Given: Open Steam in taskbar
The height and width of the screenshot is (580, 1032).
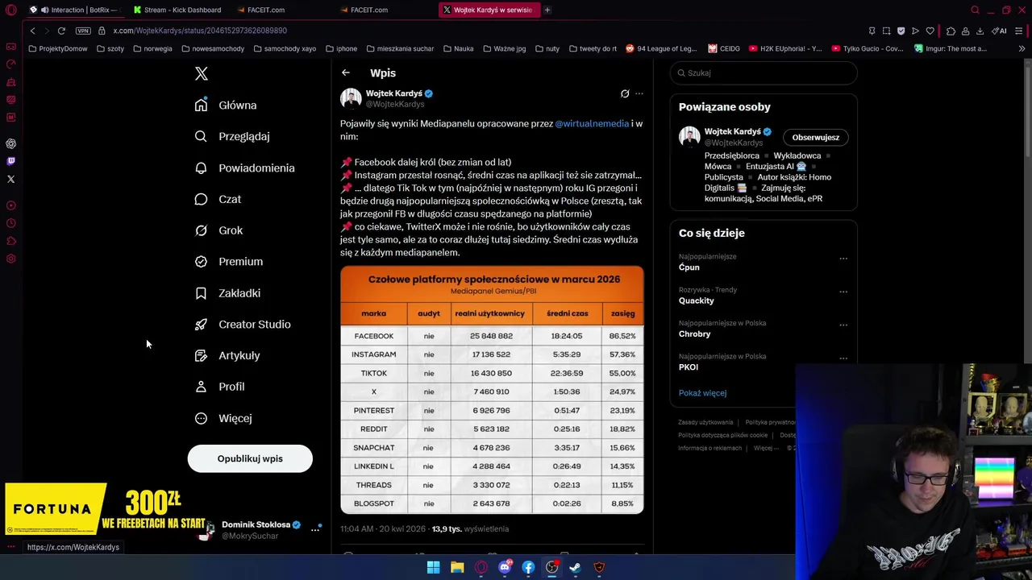Looking at the screenshot, I should point(576,567).
